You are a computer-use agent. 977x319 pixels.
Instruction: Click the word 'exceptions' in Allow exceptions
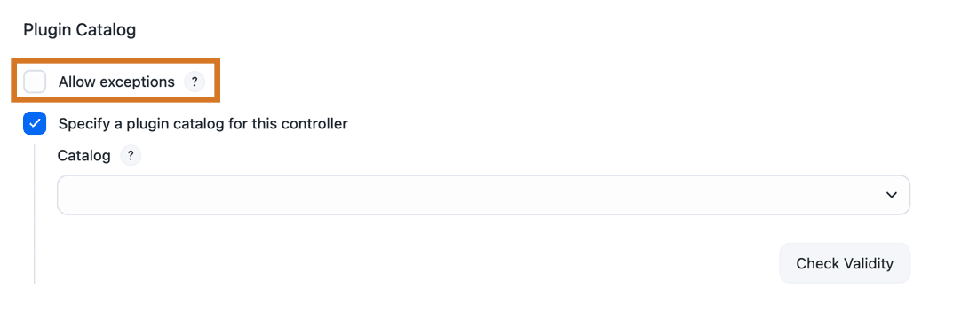pyautogui.click(x=135, y=82)
